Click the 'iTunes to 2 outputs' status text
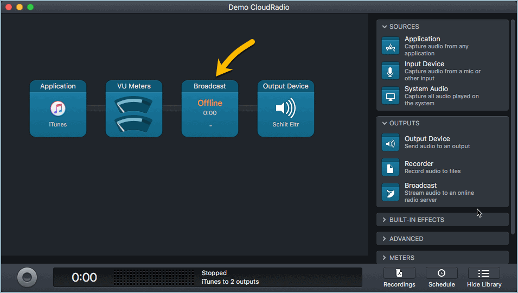This screenshot has width=518, height=293. [x=231, y=282]
